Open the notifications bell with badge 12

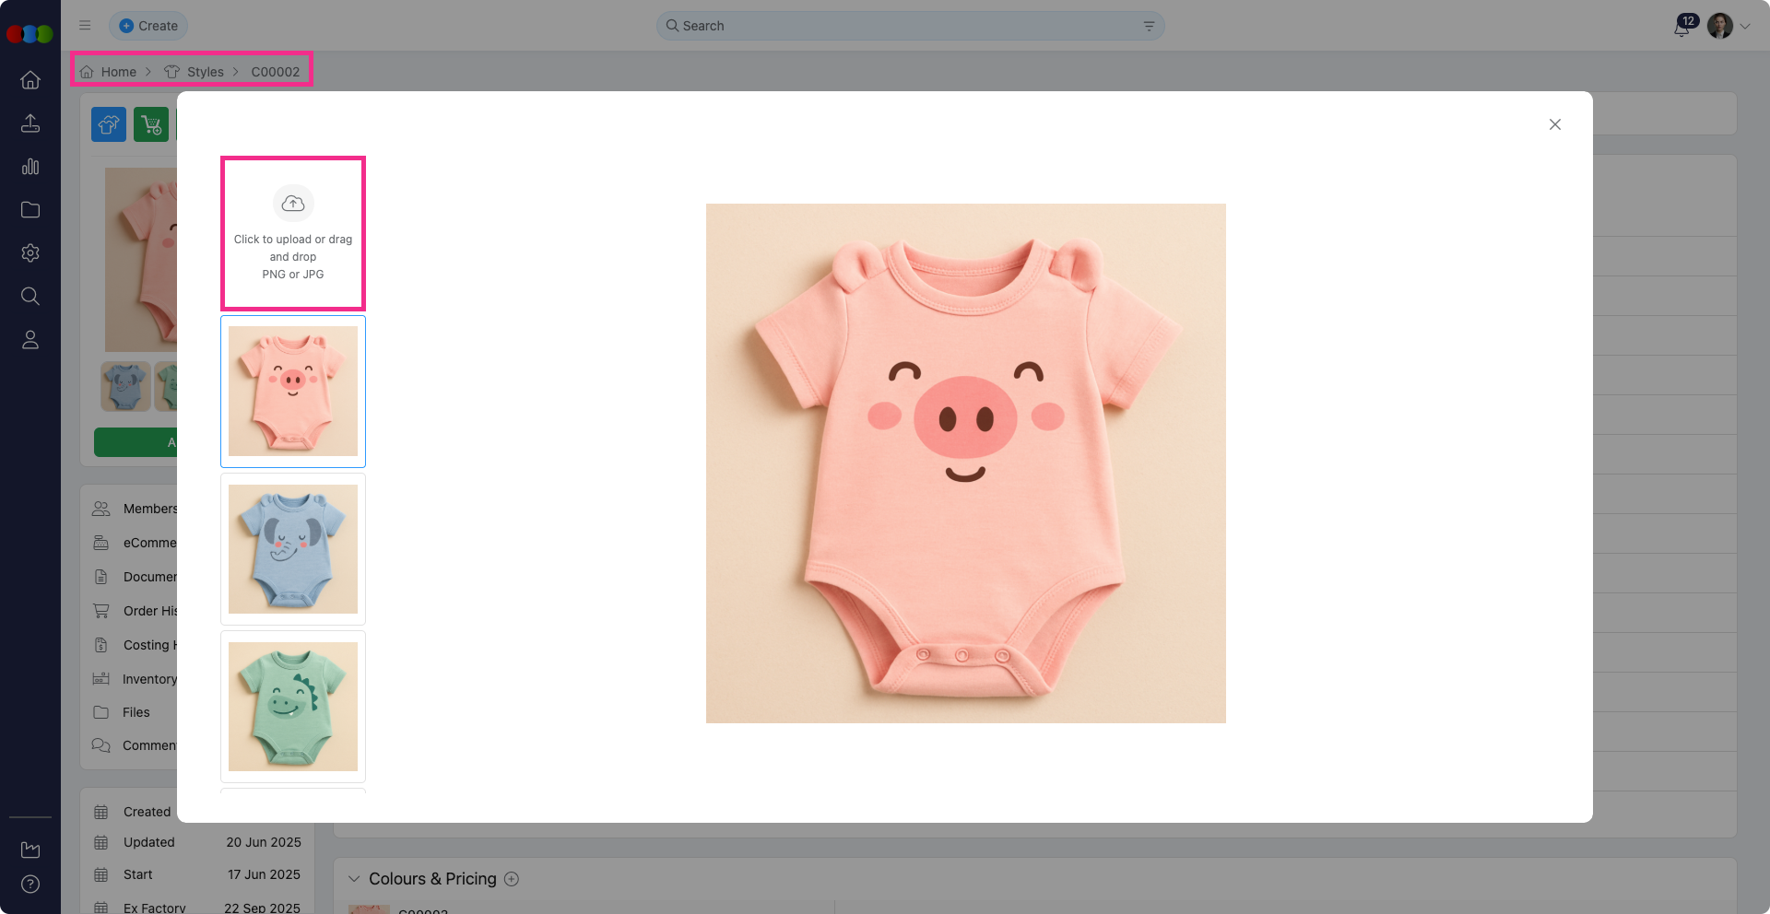[1681, 27]
